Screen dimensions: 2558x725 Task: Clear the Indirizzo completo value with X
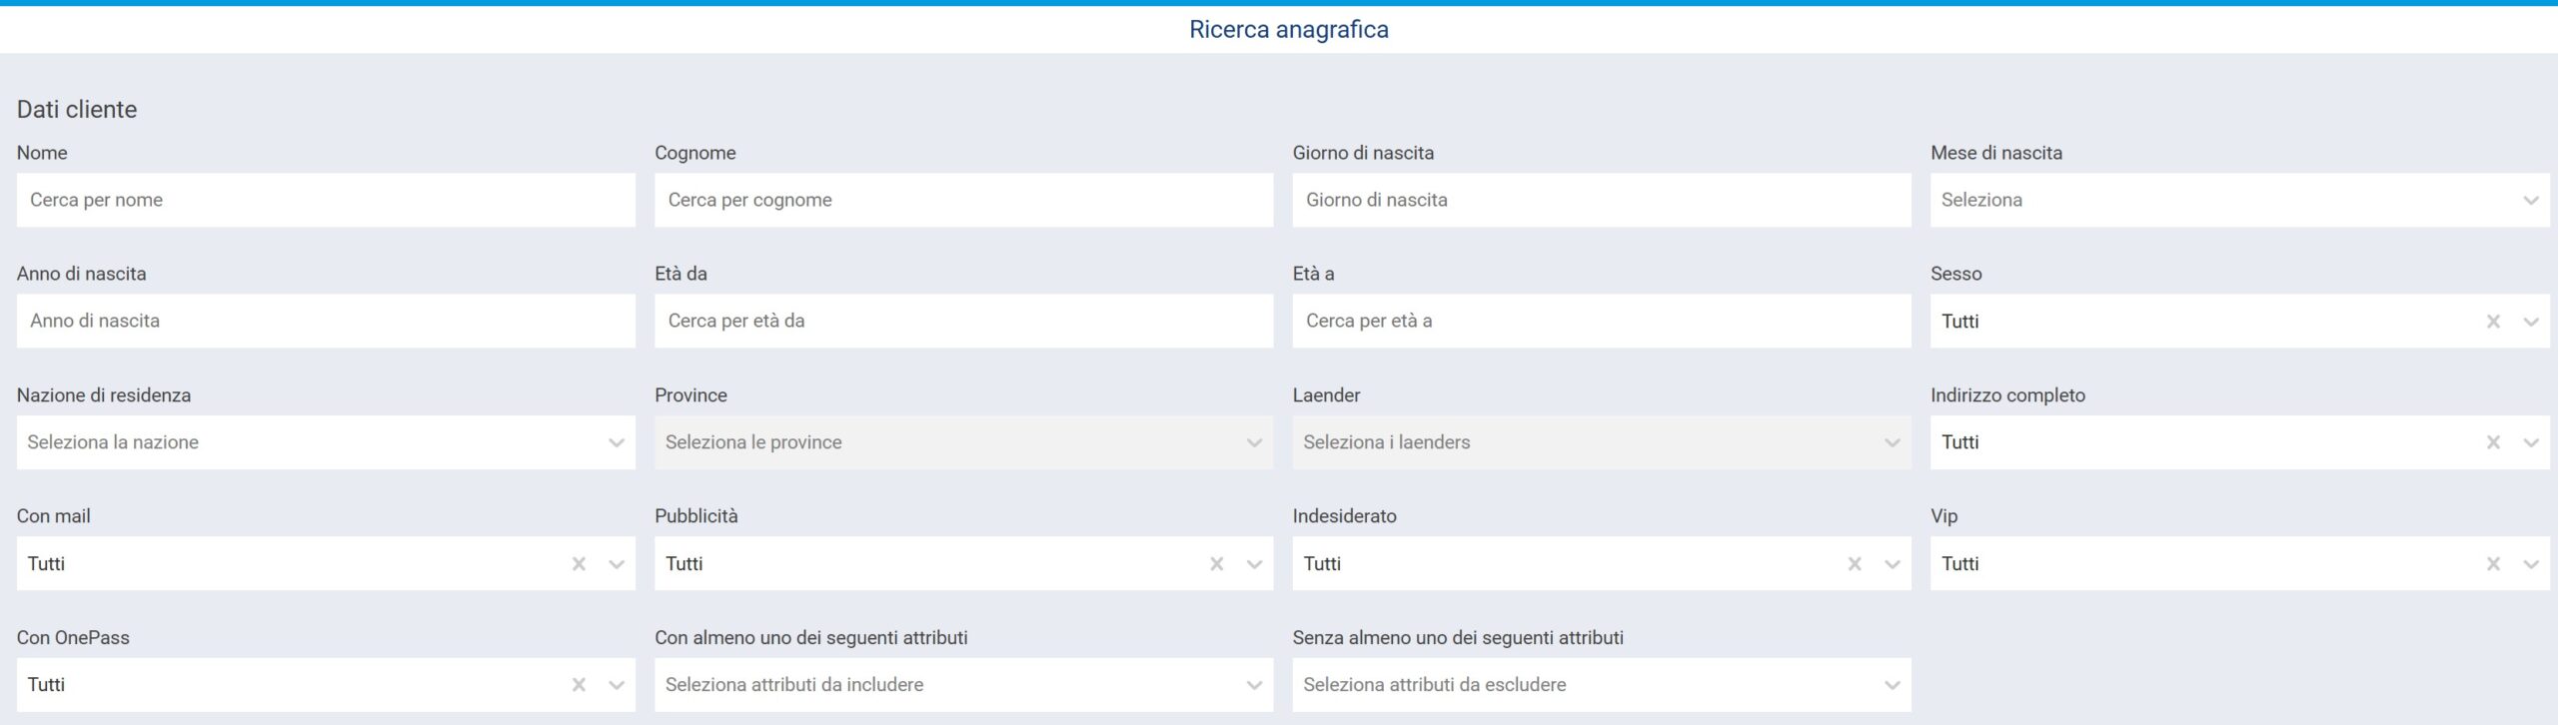2493,442
